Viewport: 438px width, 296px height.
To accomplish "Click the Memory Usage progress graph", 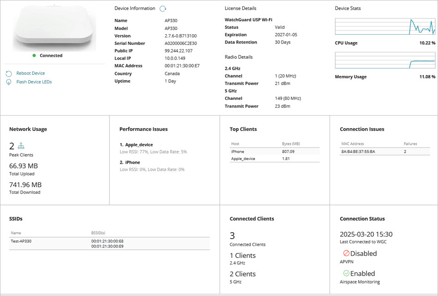I will [385, 60].
